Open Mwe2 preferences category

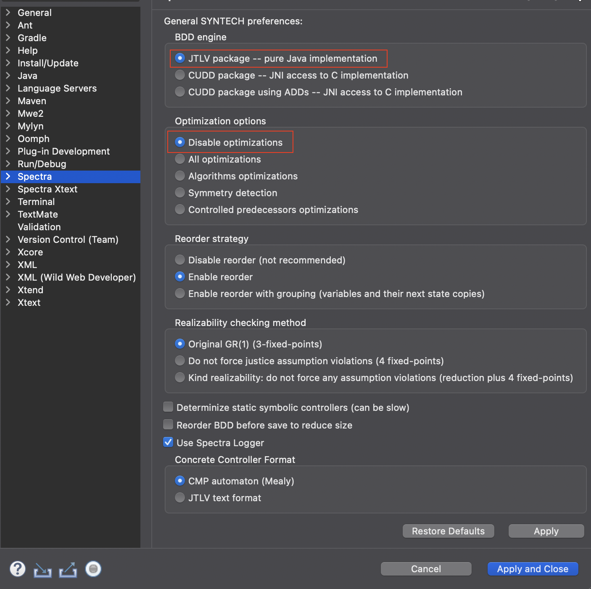click(30, 113)
